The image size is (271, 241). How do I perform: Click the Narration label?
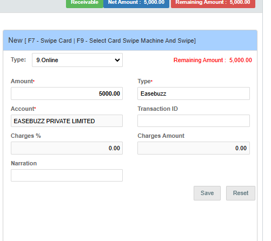click(x=24, y=163)
